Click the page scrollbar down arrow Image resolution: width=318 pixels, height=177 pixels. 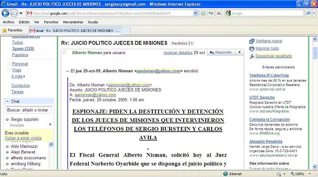315,167
